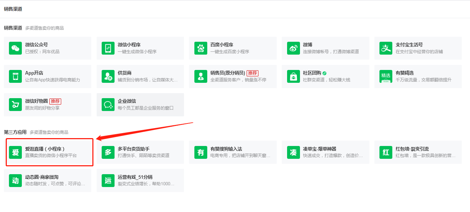Click description 已授权：网车优品
The height and width of the screenshot is (212, 470).
coord(42,52)
